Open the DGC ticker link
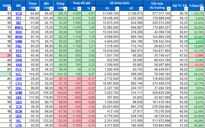 coord(19,88)
